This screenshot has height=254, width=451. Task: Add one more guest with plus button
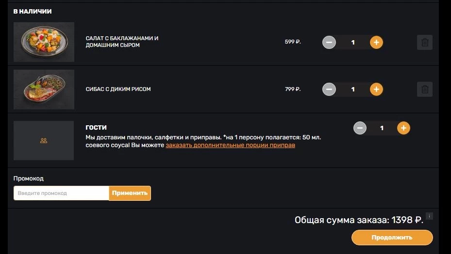(403, 128)
